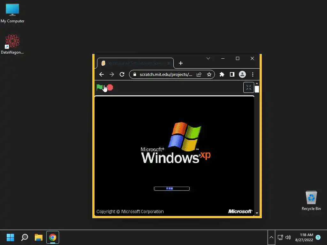Viewport: 327px width, 245px height.
Task: Select the DataWagon desktop shortcut
Action: coord(12,44)
